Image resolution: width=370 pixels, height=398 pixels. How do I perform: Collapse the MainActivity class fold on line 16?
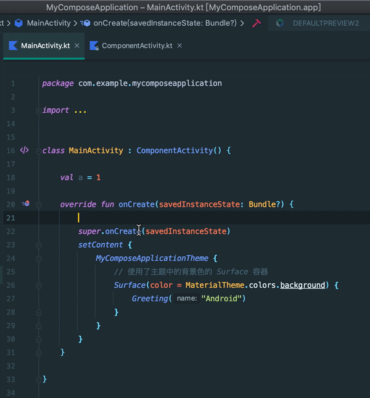pyautogui.click(x=39, y=152)
